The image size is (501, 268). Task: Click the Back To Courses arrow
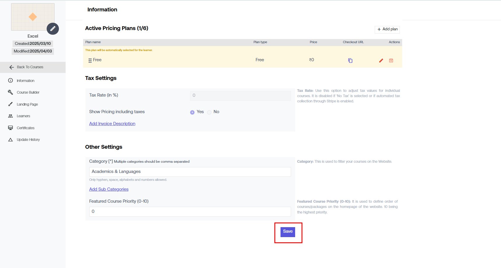tap(12, 67)
